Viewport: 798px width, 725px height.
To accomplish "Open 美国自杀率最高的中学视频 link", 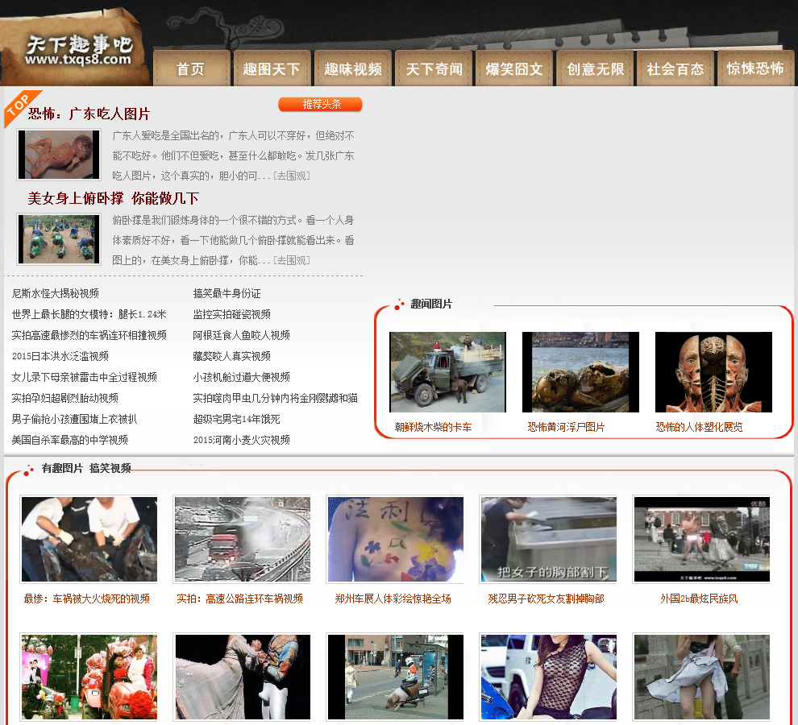I will [x=69, y=440].
